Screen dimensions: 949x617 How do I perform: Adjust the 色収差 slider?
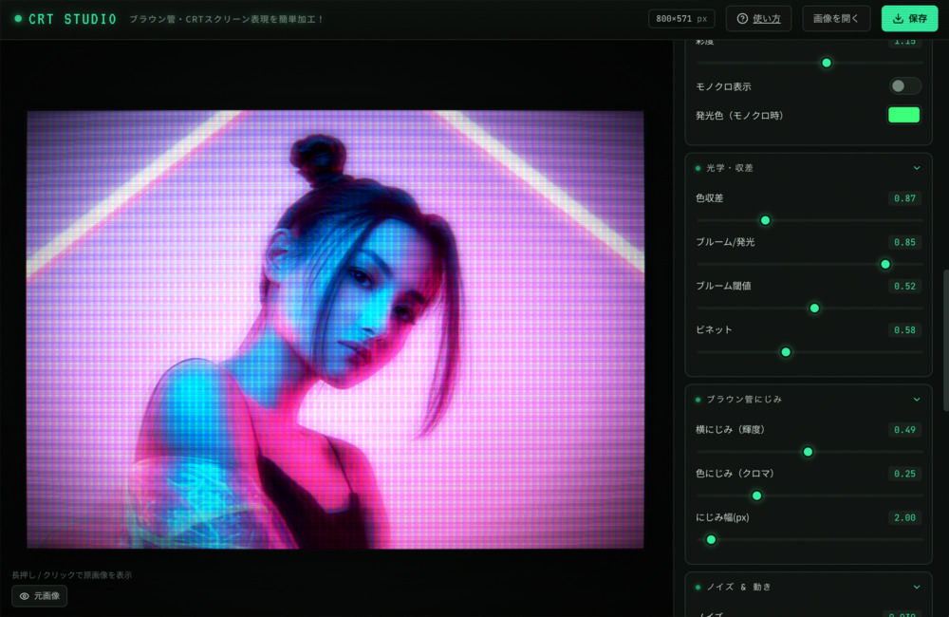tap(809, 220)
